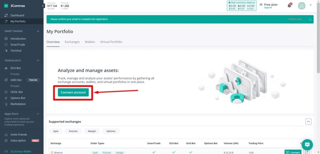Click the SALE badge beside Subscription
Image resolution: width=320 pixels, height=154 pixels.
pos(35,141)
